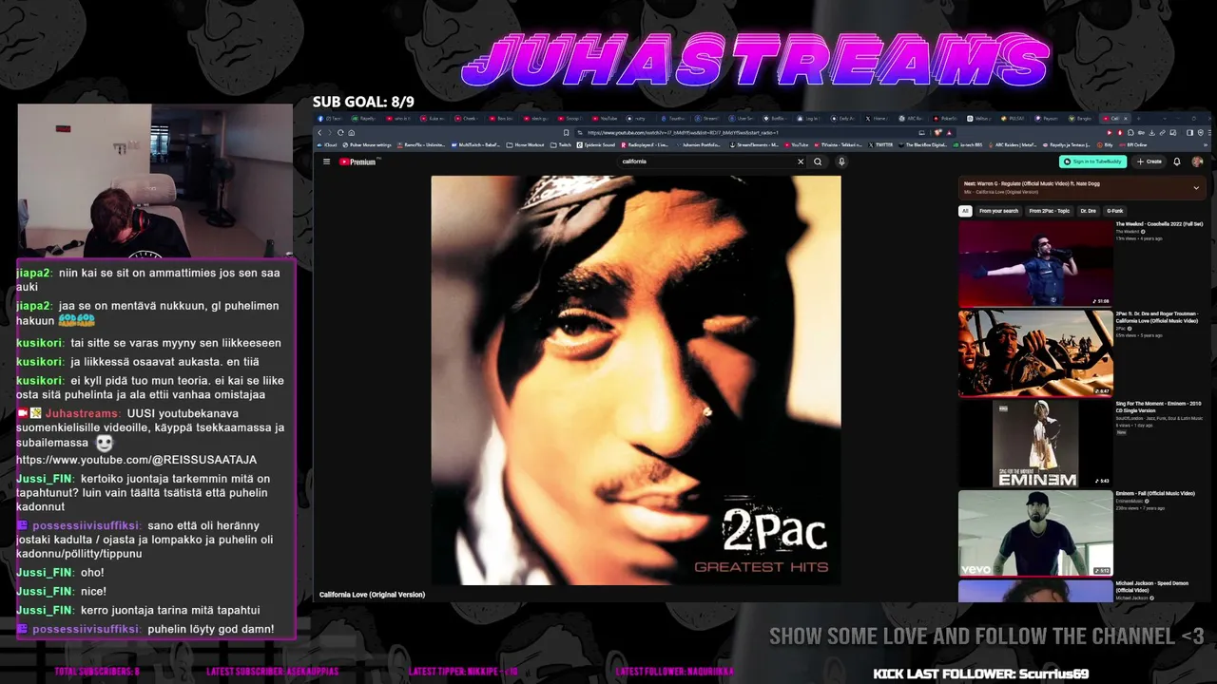Open YouTube notifications bell

coord(1177,161)
